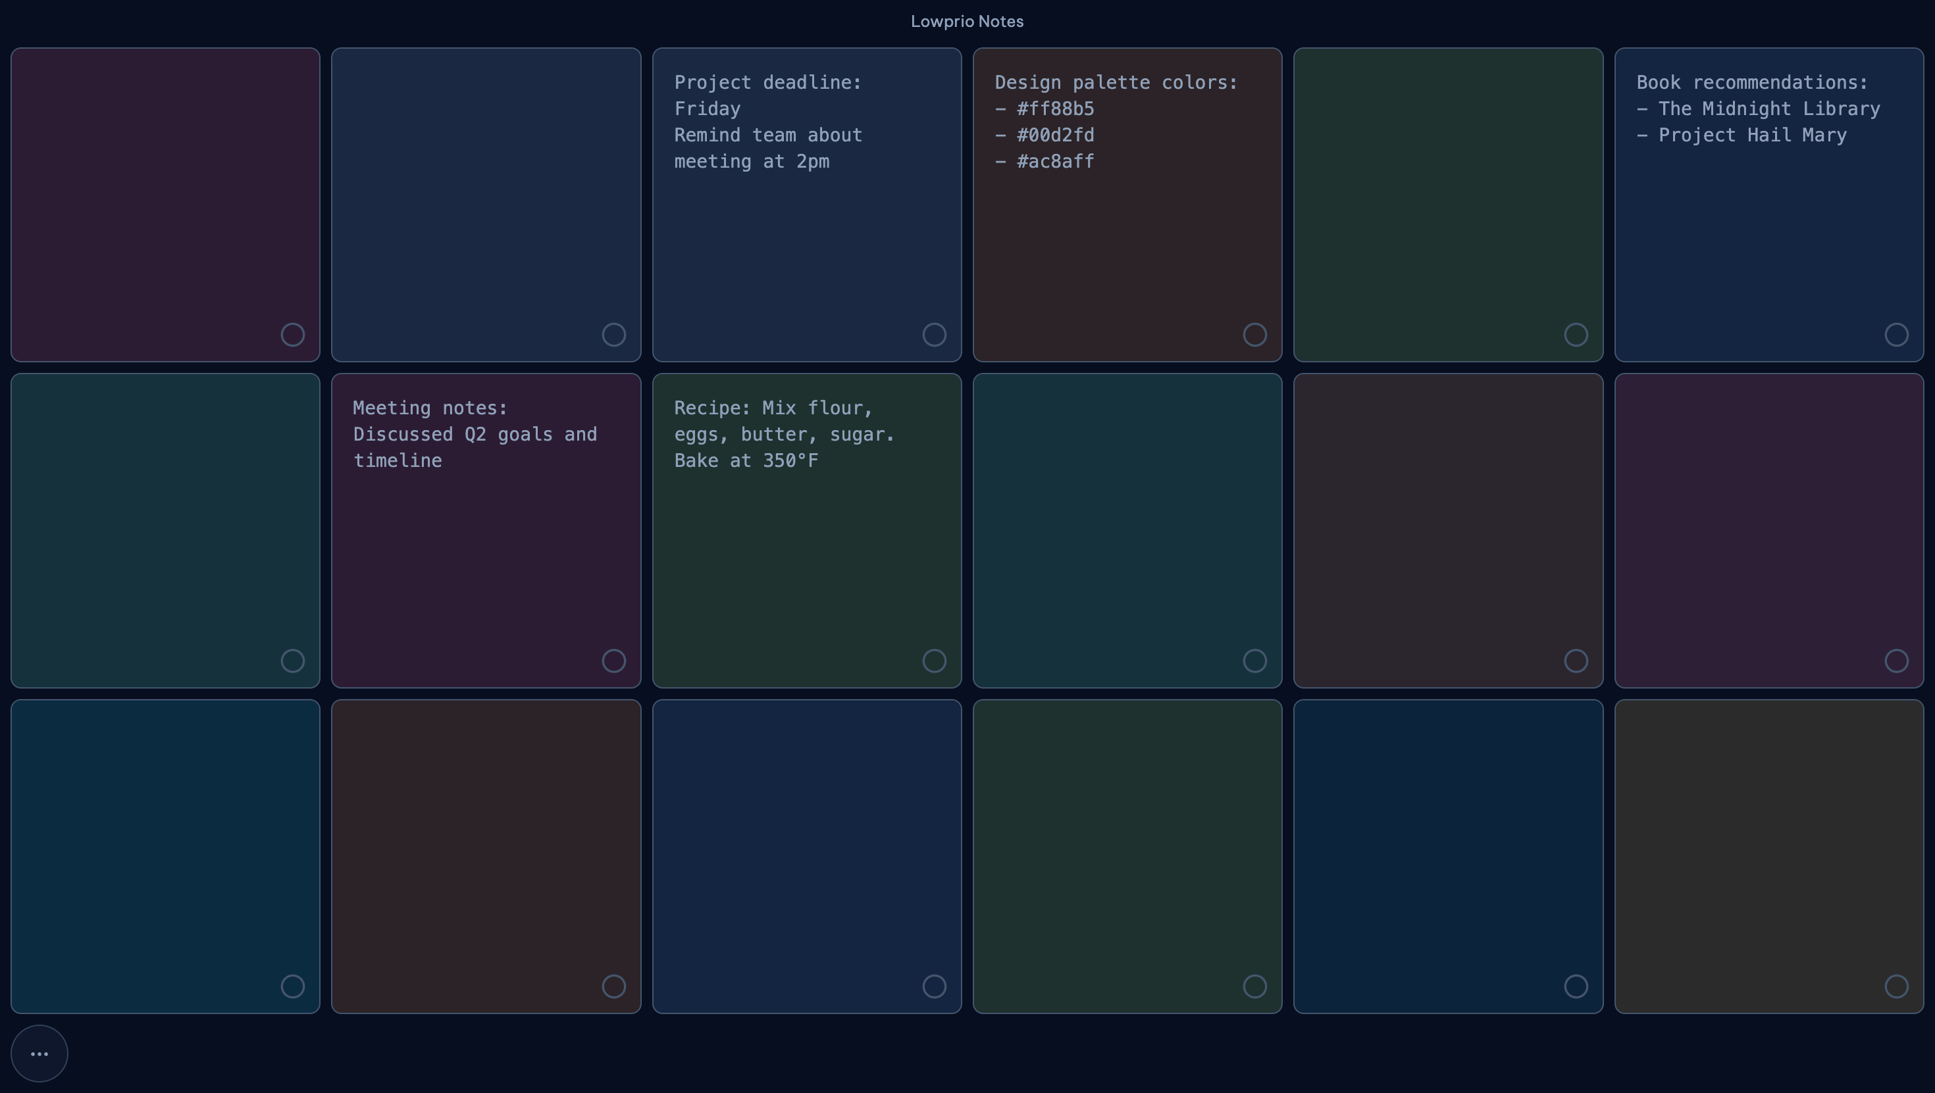The width and height of the screenshot is (1935, 1093).
Task: Toggle the circle on the Project deadline note
Action: [x=934, y=334]
